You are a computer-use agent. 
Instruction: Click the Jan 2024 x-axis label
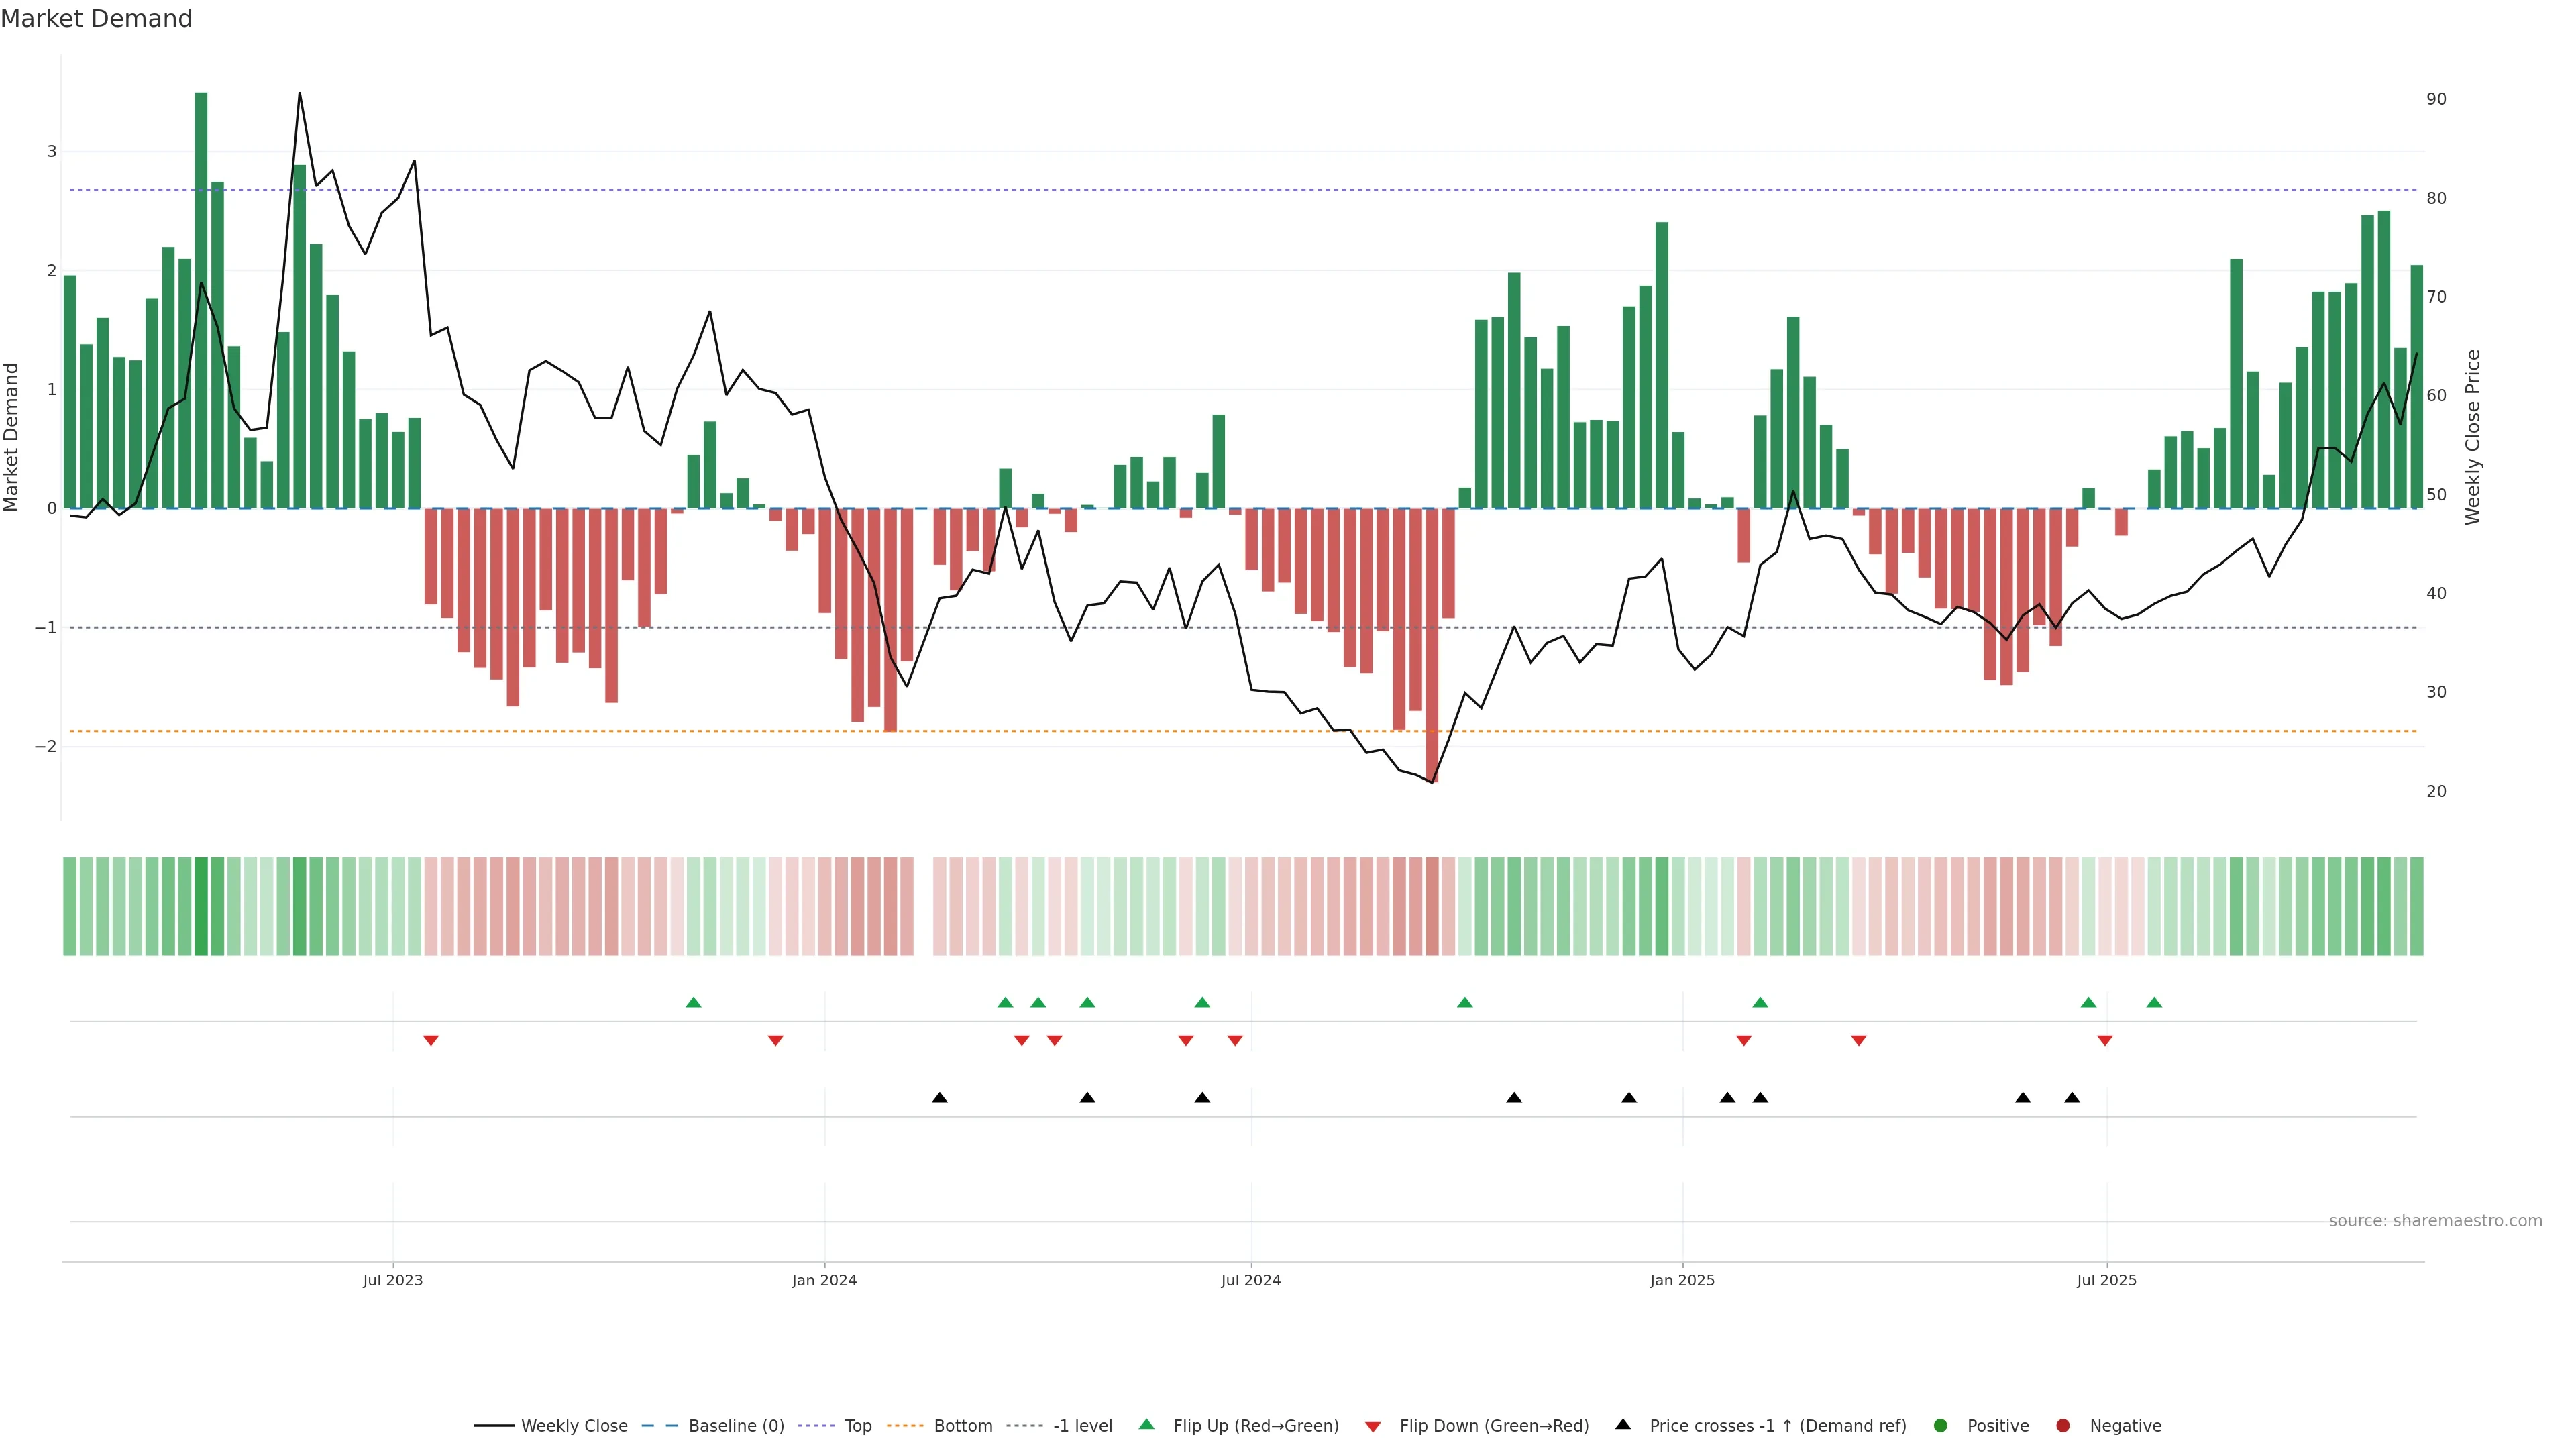pyautogui.click(x=824, y=1280)
